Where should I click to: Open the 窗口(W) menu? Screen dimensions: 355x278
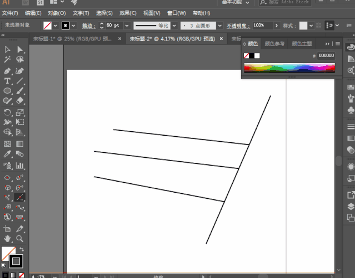[176, 13]
